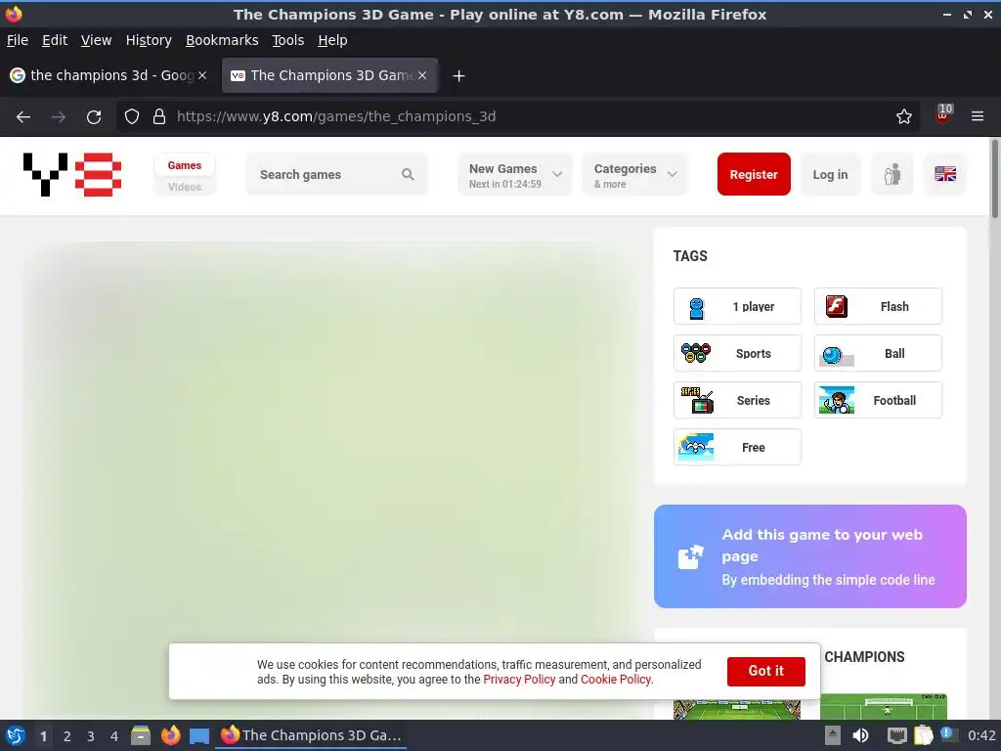The image size is (1001, 751).
Task: Expand the Categories & more dropdown
Action: point(635,174)
